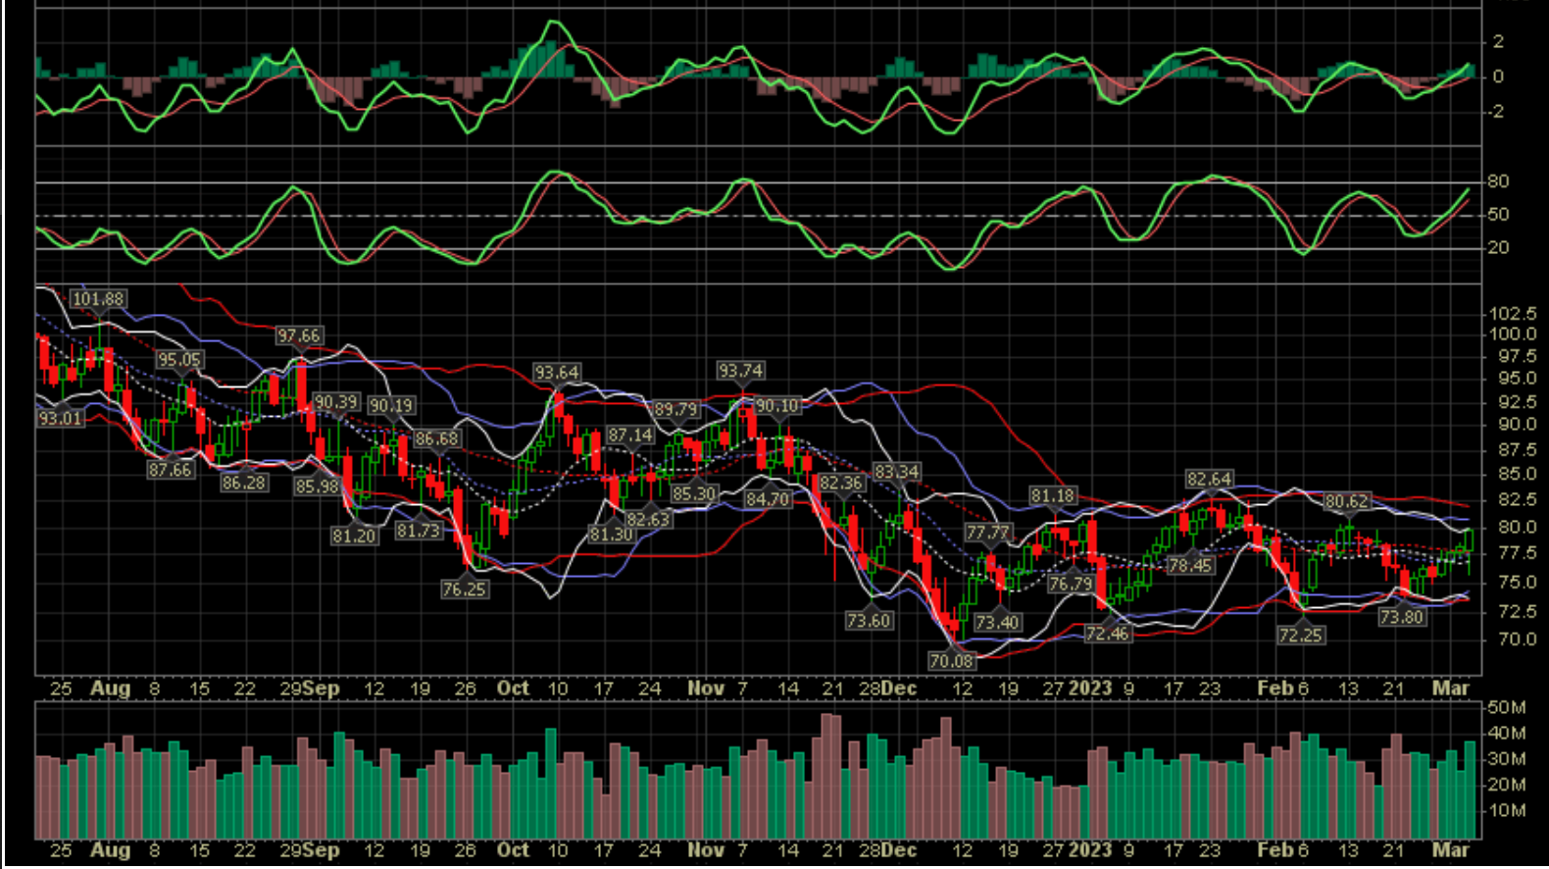1549x869 pixels.
Task: Select the 80.62 price label
Action: [1346, 501]
